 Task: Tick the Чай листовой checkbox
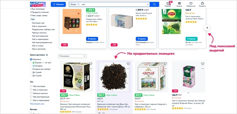click(31, 86)
